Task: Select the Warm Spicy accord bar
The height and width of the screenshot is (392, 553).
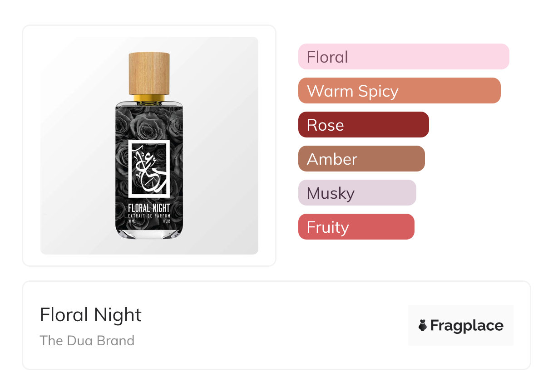Action: pos(399,91)
